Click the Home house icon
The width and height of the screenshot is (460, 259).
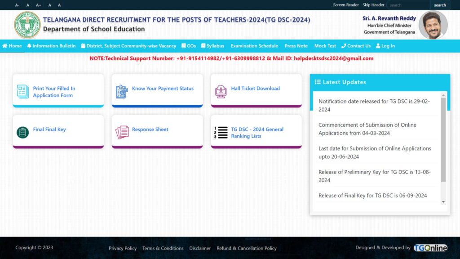(4, 46)
